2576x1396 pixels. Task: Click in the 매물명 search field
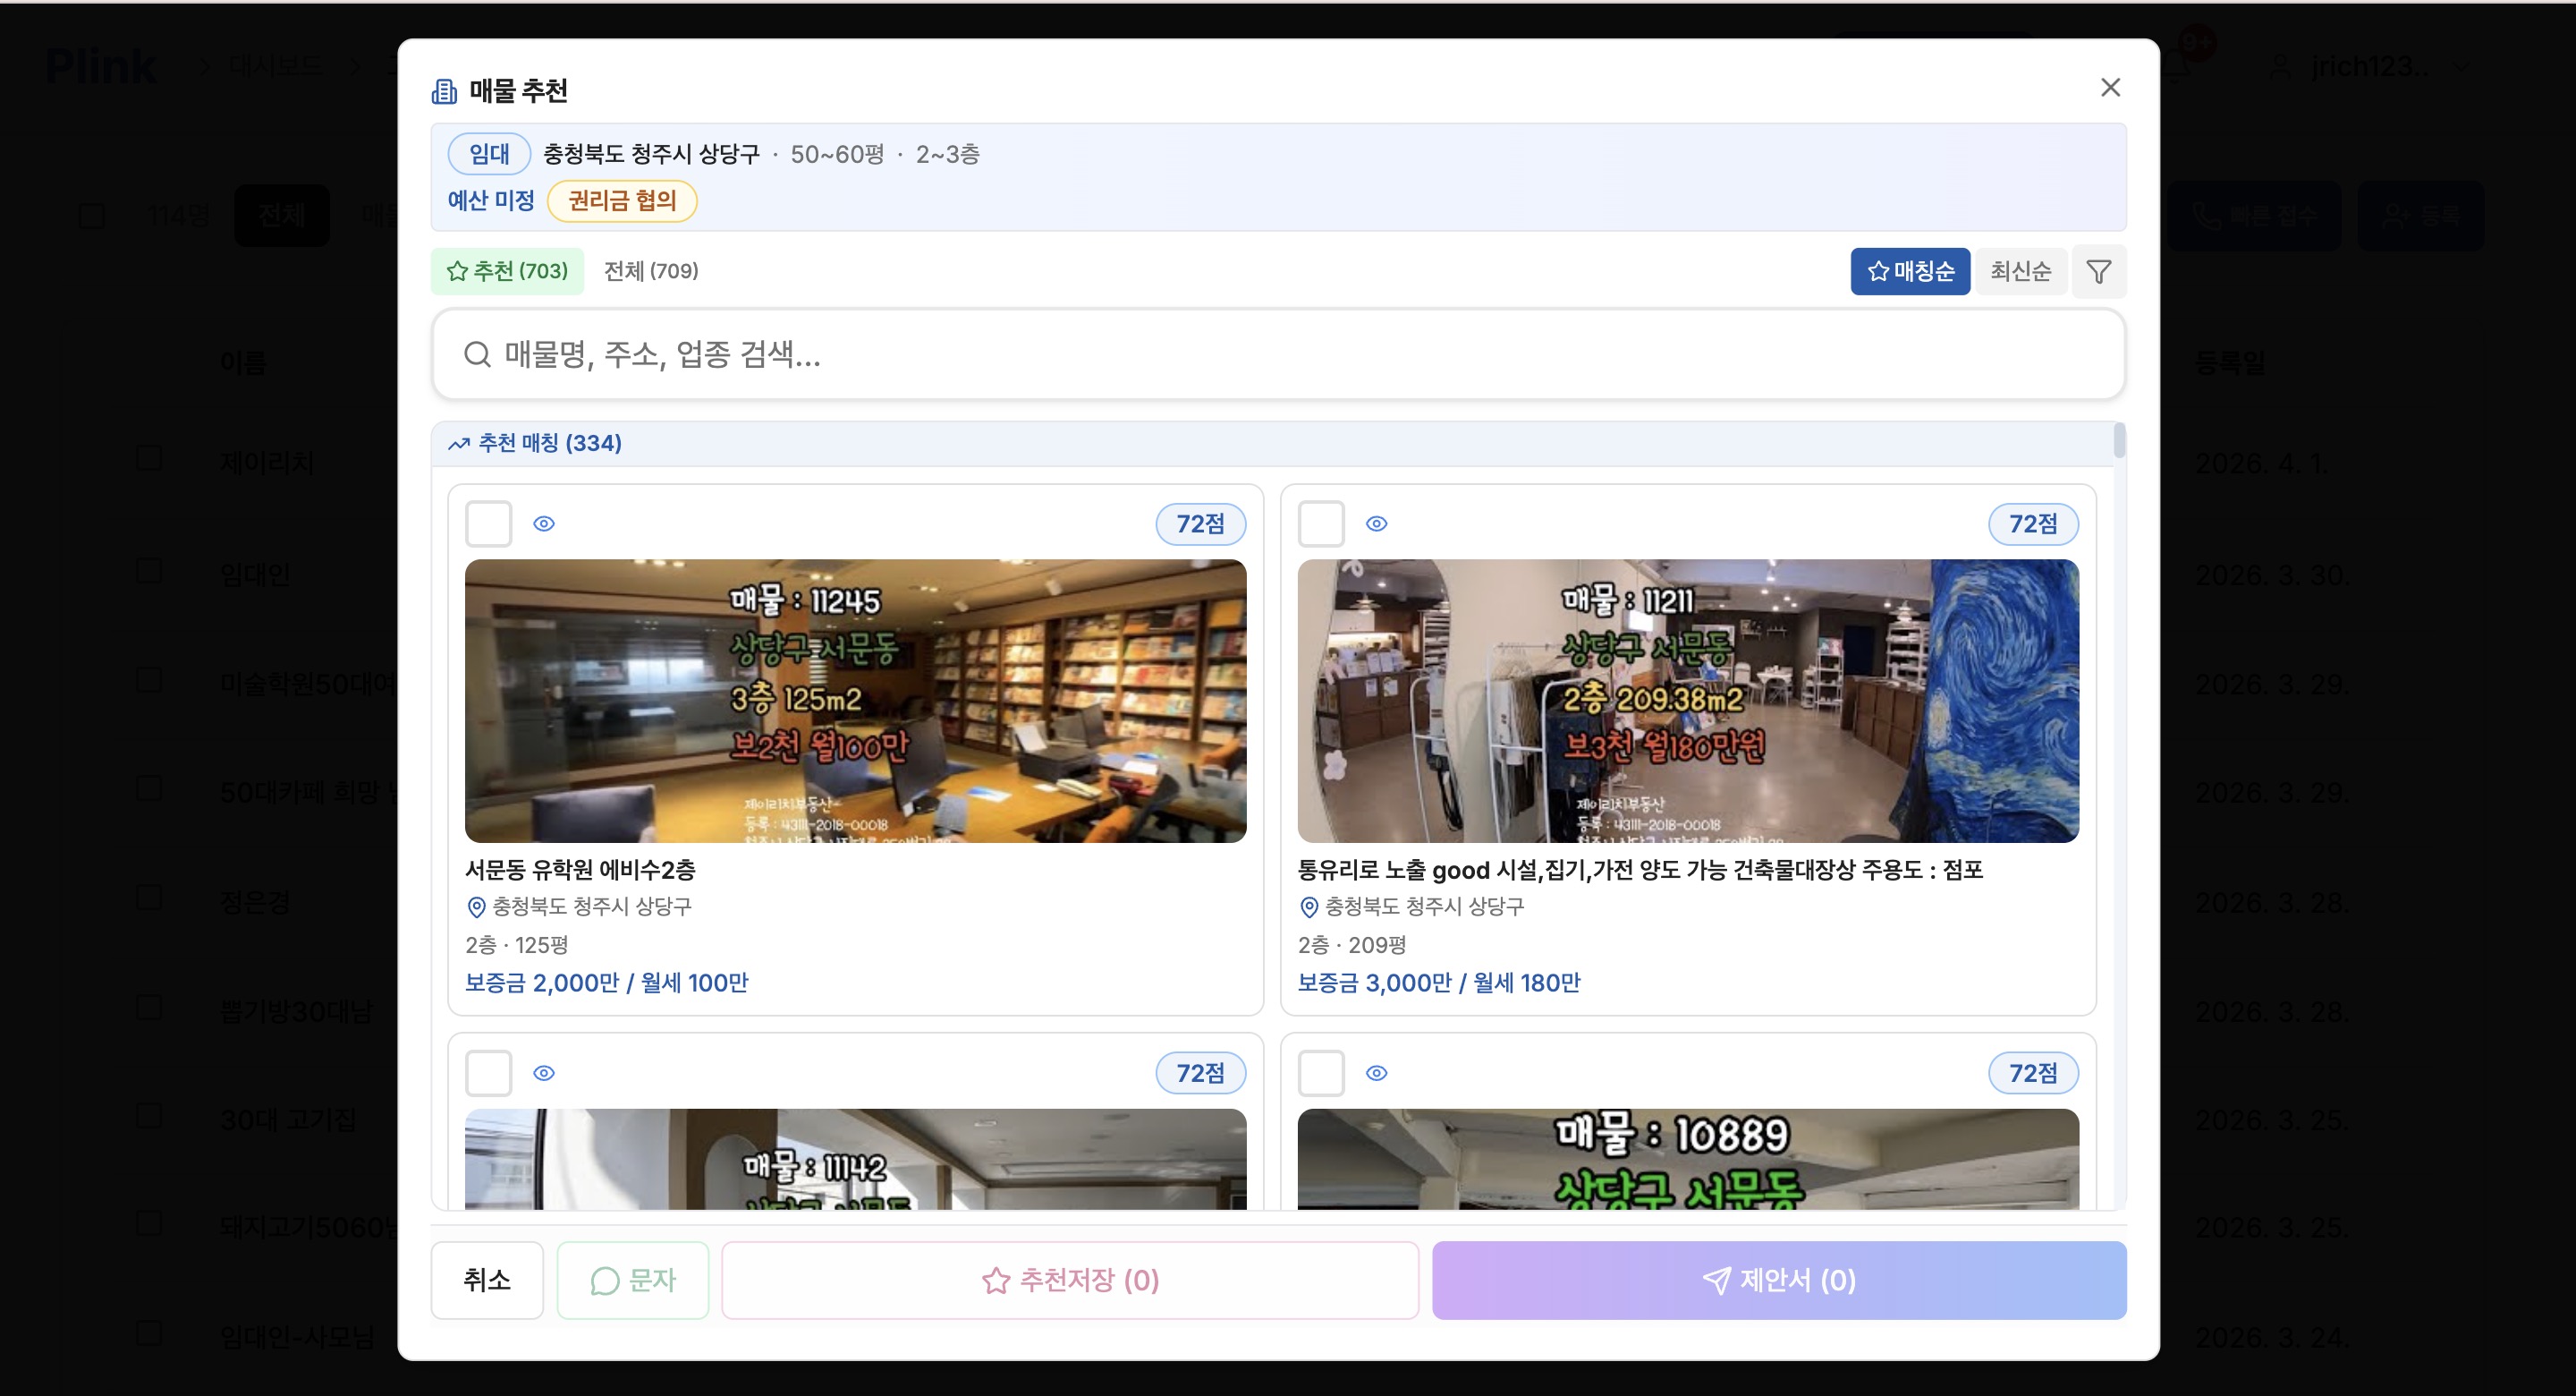1278,354
